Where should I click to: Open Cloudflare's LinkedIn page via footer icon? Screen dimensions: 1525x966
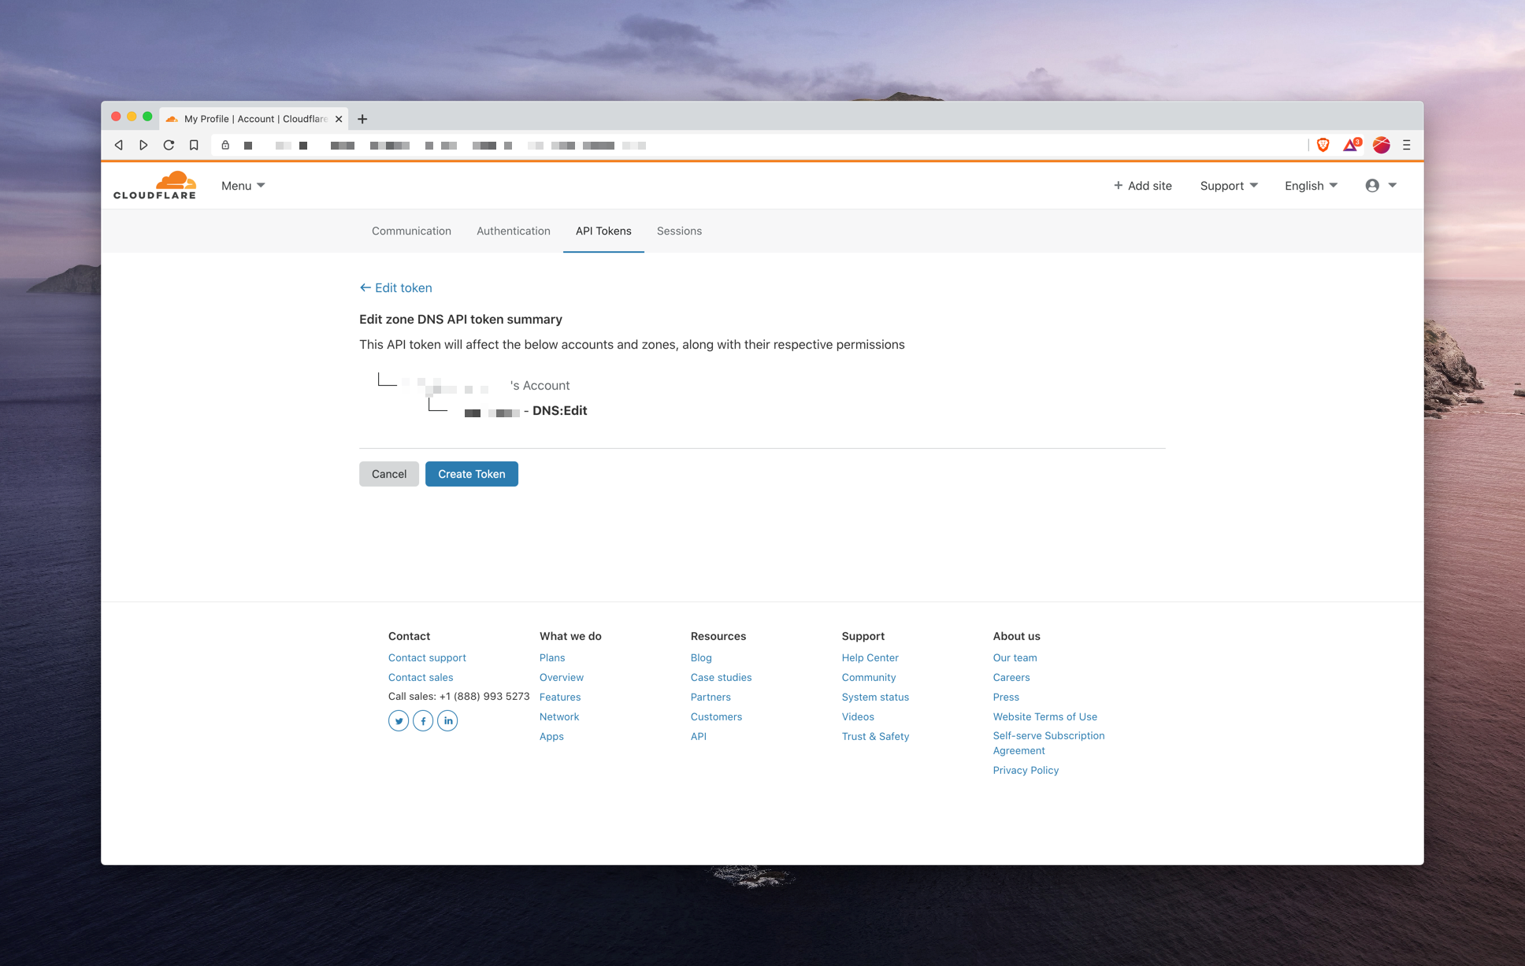[447, 720]
